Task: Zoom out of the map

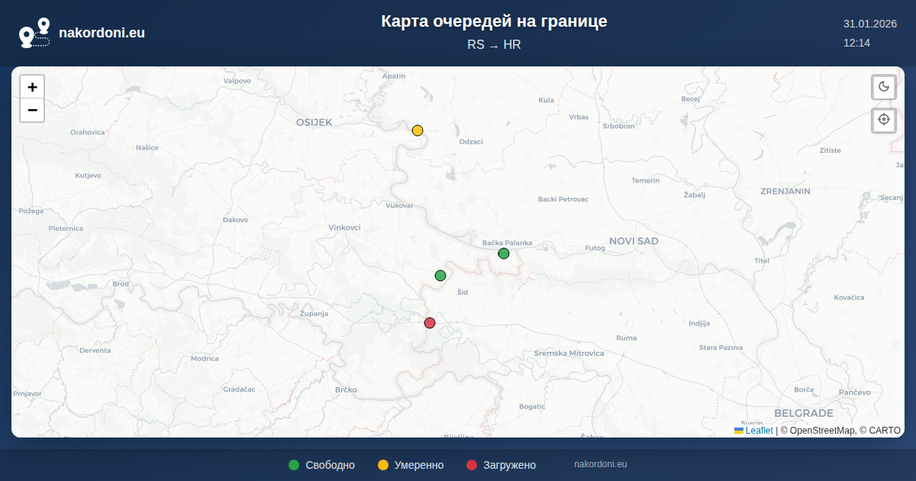Action: pyautogui.click(x=32, y=110)
